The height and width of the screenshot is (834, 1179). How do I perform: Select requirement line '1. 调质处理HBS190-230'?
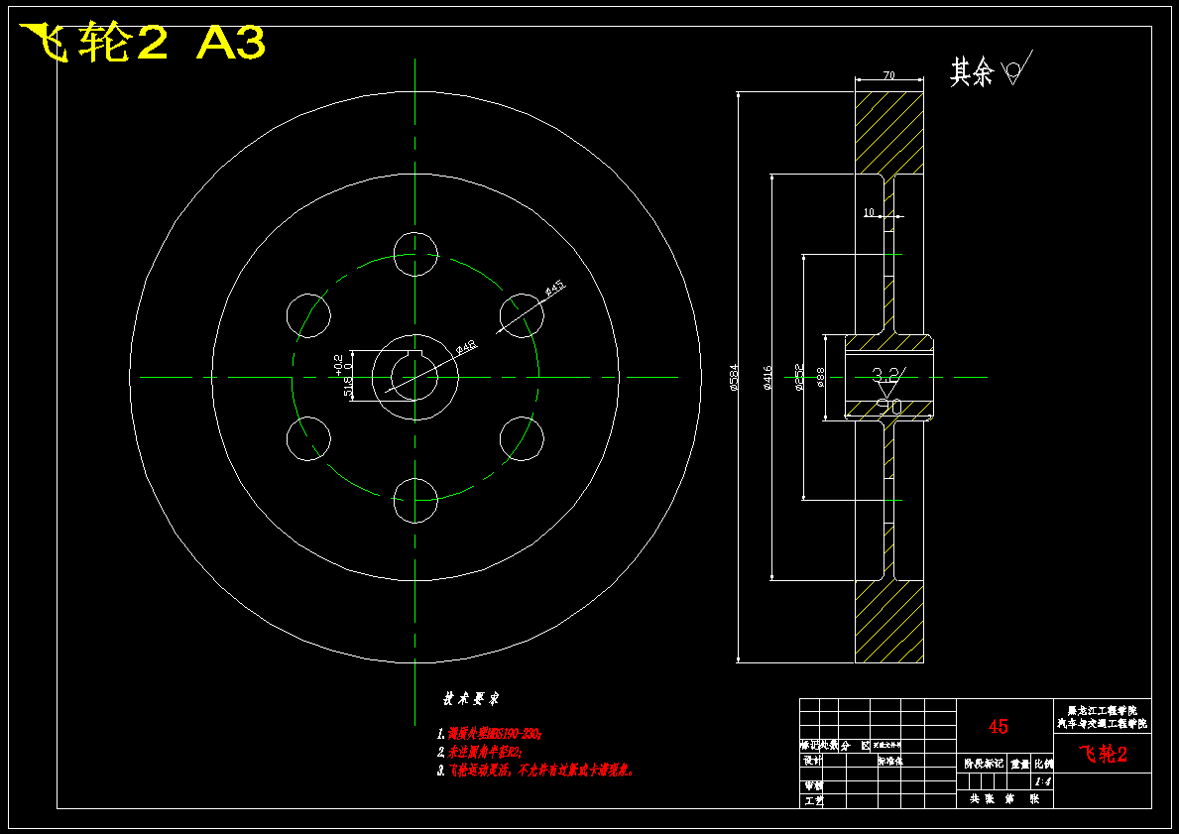(x=490, y=733)
